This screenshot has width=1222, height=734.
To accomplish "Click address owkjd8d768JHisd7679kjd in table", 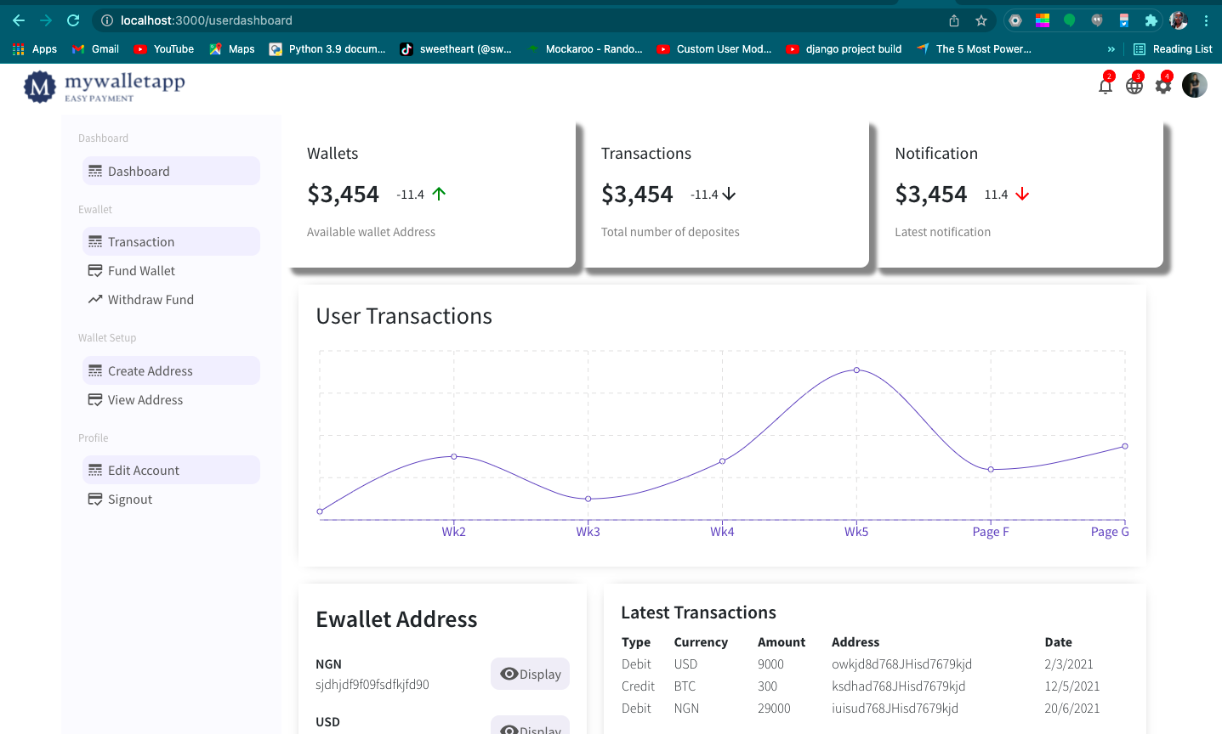I will [x=901, y=664].
